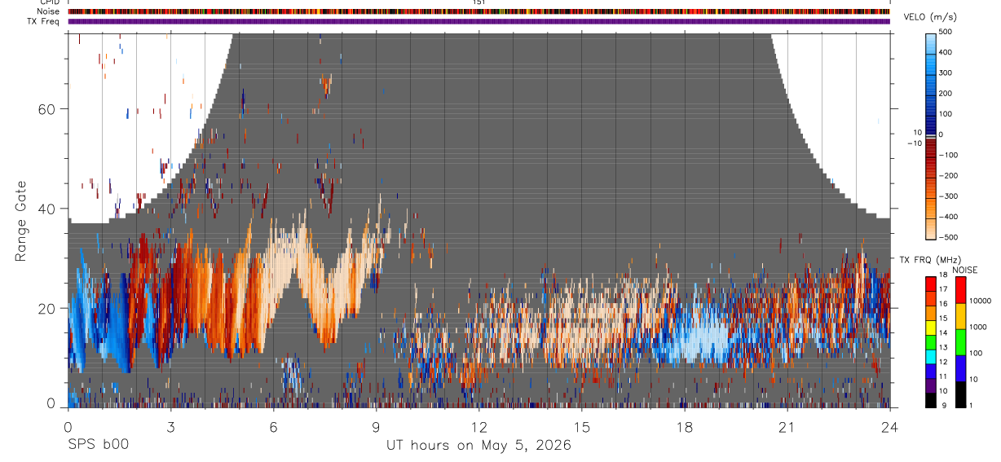Click the 'SPS b00' radar beam label
Viewport: 1001px width, 462px height.
click(98, 445)
